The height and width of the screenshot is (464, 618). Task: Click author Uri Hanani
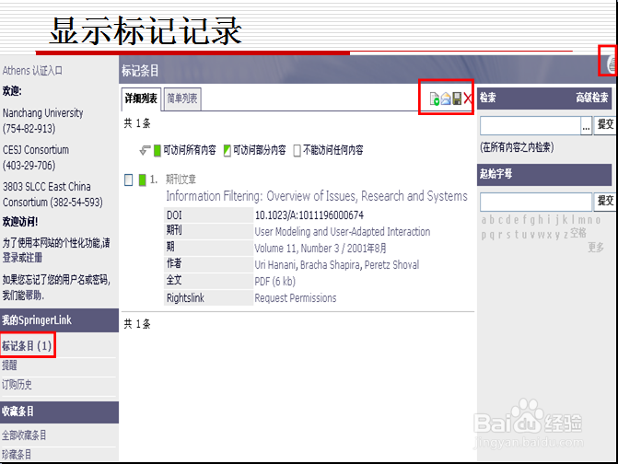click(x=275, y=265)
